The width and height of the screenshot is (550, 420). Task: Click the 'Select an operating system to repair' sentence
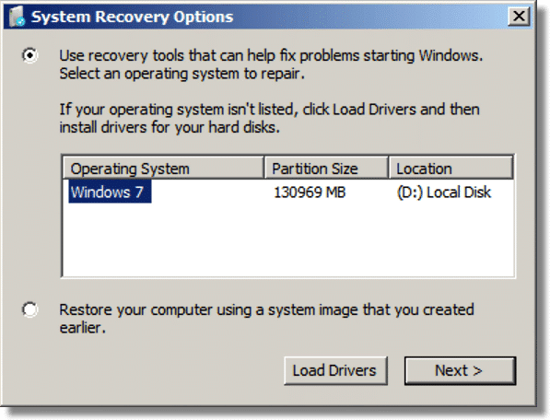coord(181,74)
